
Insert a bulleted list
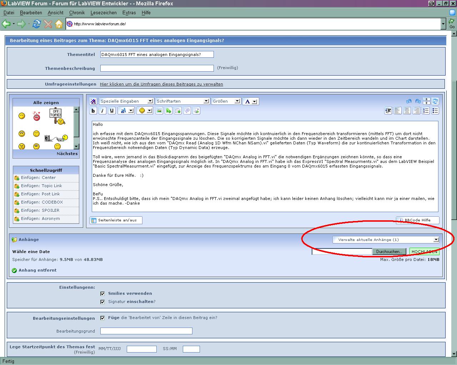(x=435, y=111)
